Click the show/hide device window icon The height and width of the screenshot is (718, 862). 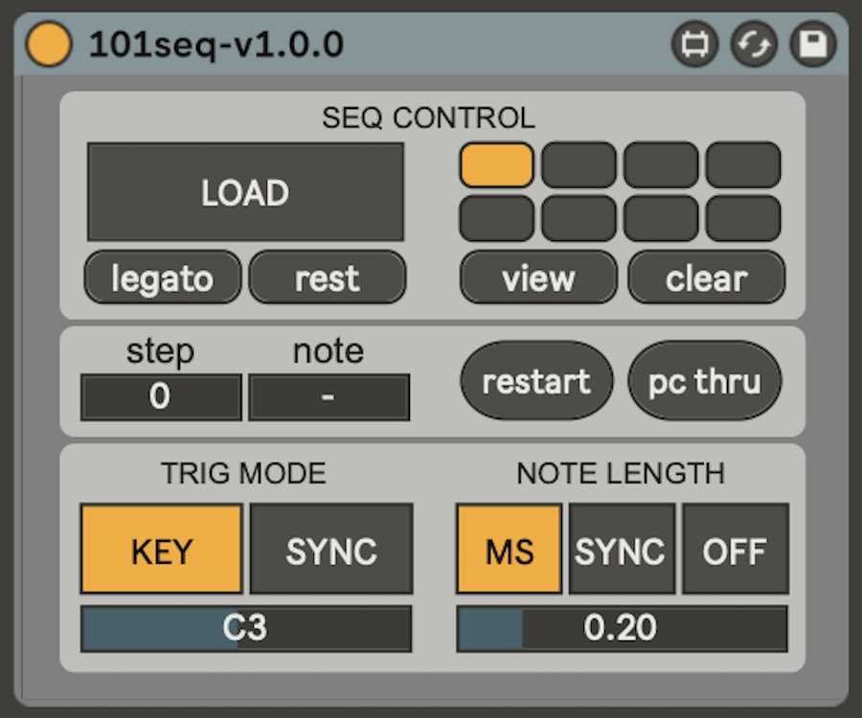pos(694,45)
